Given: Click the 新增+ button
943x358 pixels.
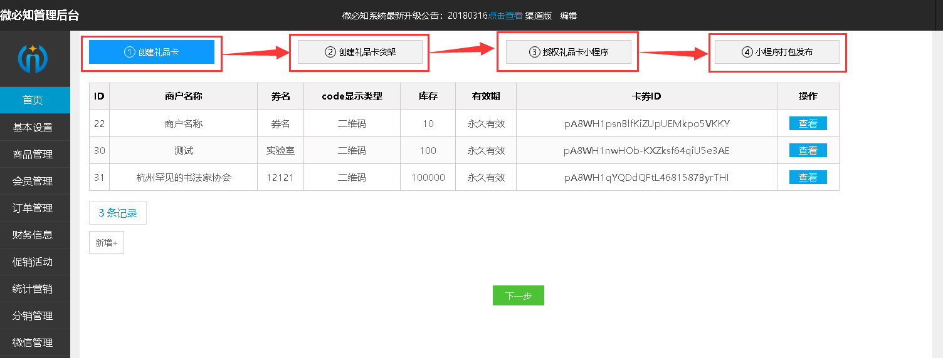Looking at the screenshot, I should tap(107, 243).
